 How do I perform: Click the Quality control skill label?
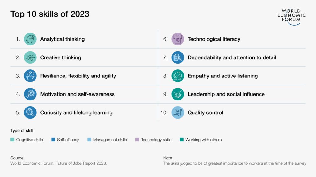205,112
